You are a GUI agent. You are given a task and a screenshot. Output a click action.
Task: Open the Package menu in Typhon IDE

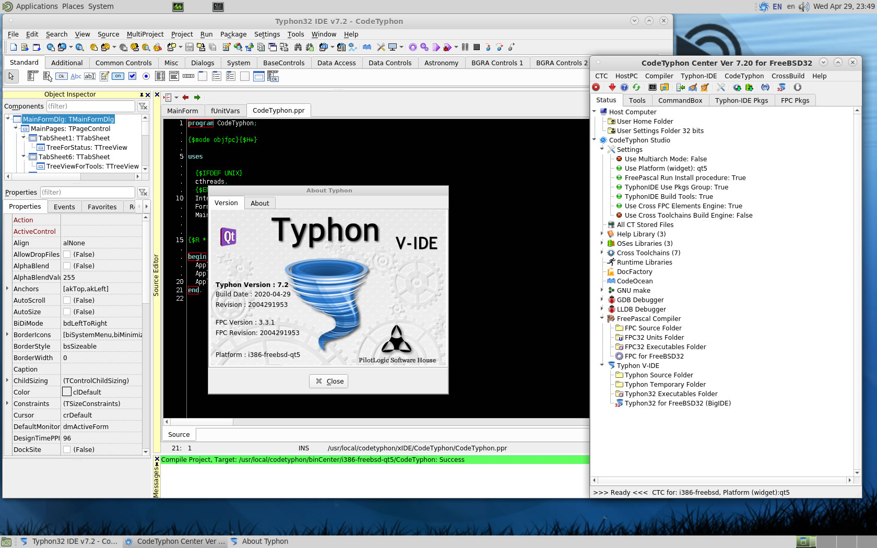[233, 34]
